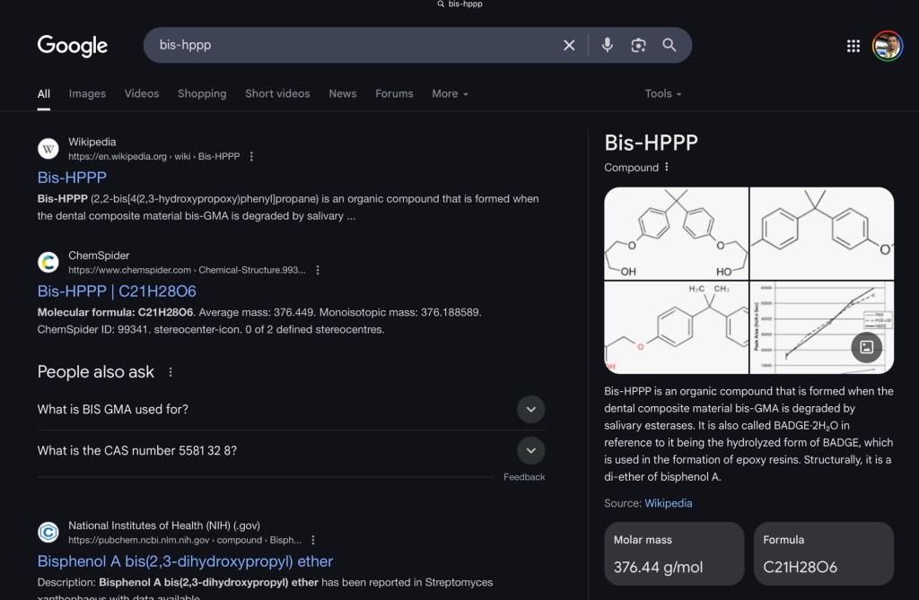
Task: Open options beside People also ask
Action: (171, 372)
